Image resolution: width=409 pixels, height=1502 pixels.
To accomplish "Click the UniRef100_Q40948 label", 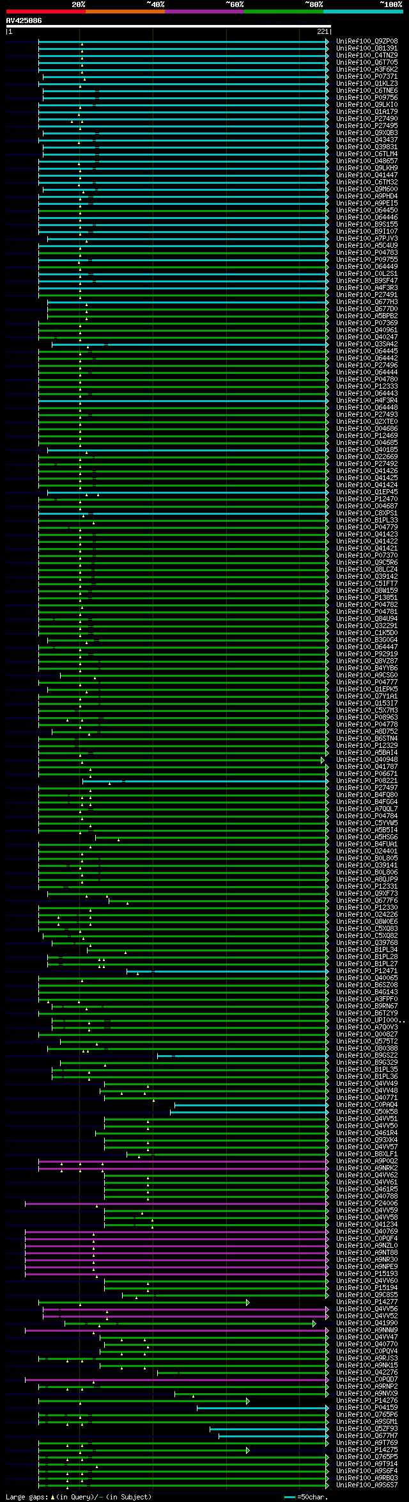I will 367,759.
